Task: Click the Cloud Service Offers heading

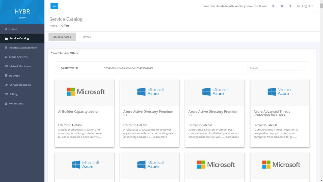Action: [64, 53]
